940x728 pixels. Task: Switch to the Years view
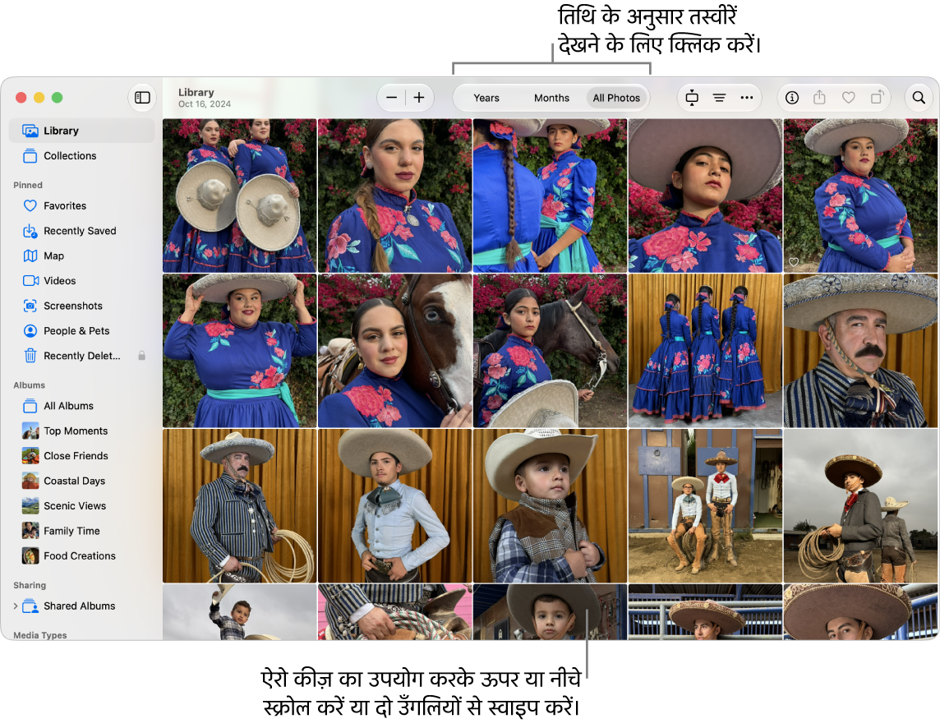(486, 98)
